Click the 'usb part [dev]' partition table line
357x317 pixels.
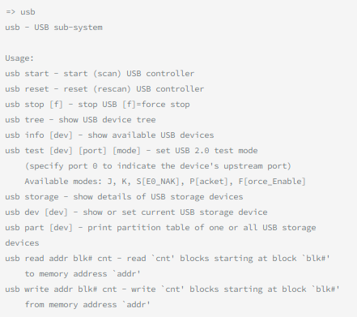(x=160, y=228)
